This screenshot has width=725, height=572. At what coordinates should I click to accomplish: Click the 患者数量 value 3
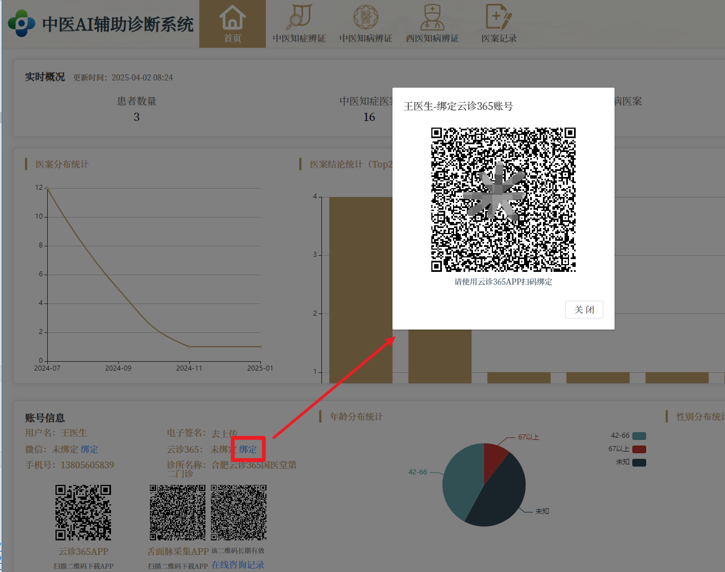tap(137, 117)
